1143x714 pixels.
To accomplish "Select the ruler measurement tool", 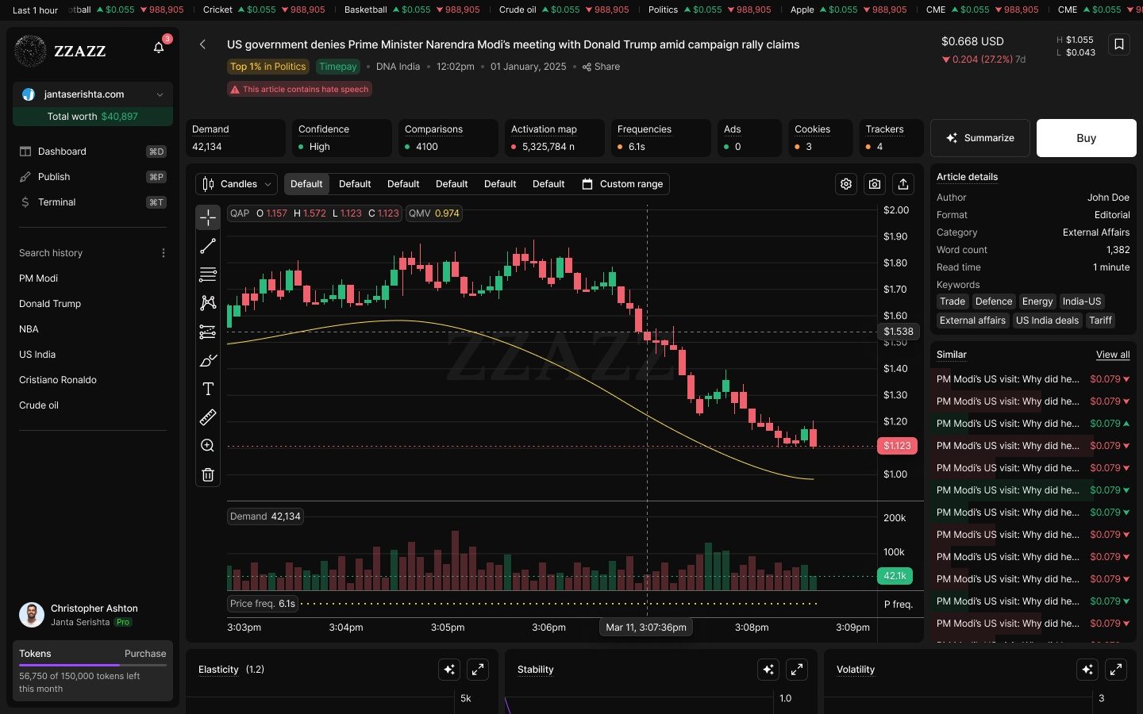I will [208, 417].
